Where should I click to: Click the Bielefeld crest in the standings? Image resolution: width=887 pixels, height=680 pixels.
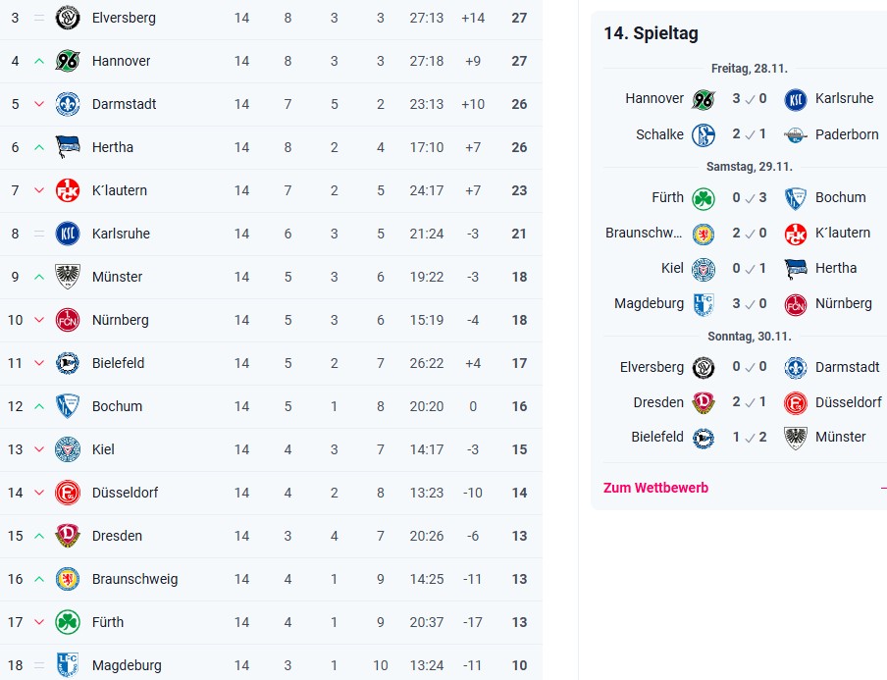tap(68, 363)
